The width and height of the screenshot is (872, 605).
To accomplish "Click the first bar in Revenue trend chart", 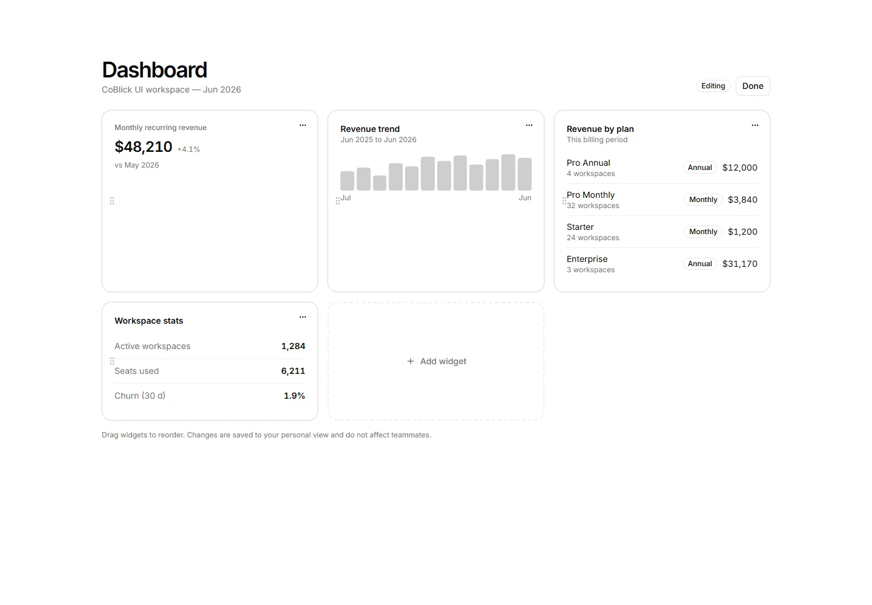I will point(347,181).
